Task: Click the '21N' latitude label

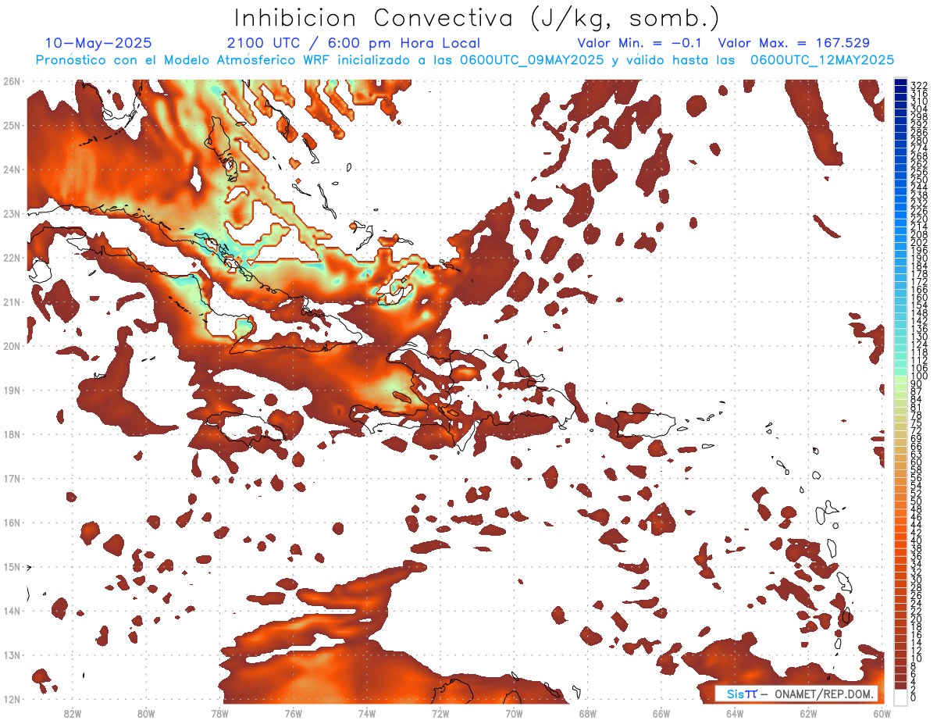Action: pos(12,302)
